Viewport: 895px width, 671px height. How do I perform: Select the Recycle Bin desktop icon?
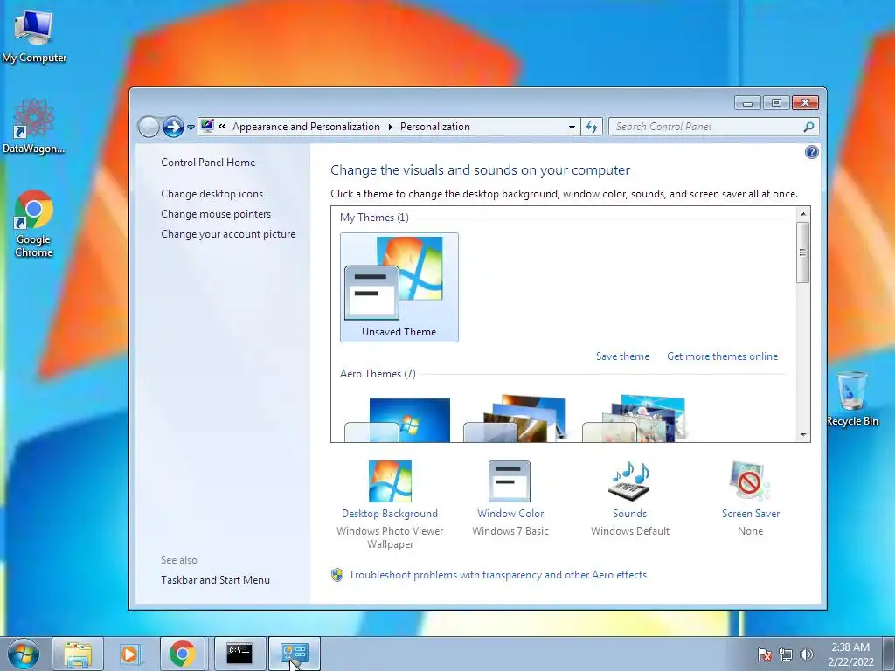click(x=851, y=398)
